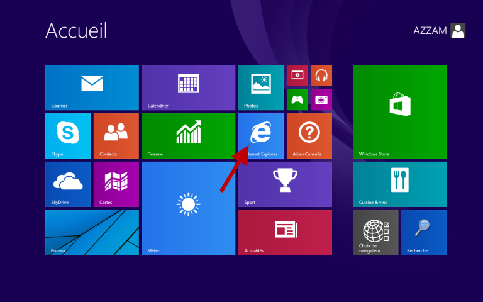Open the Cuisine & vins tile
The height and width of the screenshot is (302, 483).
tap(400, 184)
